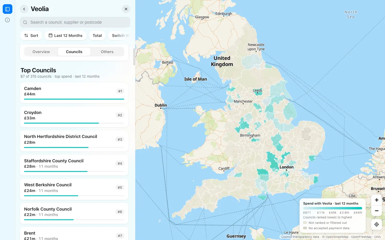Click the Isle of Man map label
Screen dimensions: 385x240
click(196, 79)
